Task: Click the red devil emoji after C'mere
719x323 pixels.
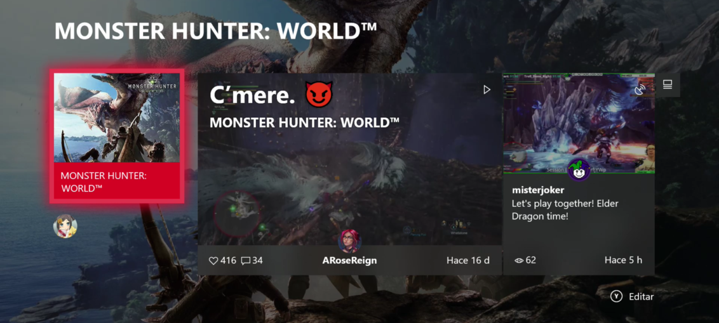Action: point(319,95)
